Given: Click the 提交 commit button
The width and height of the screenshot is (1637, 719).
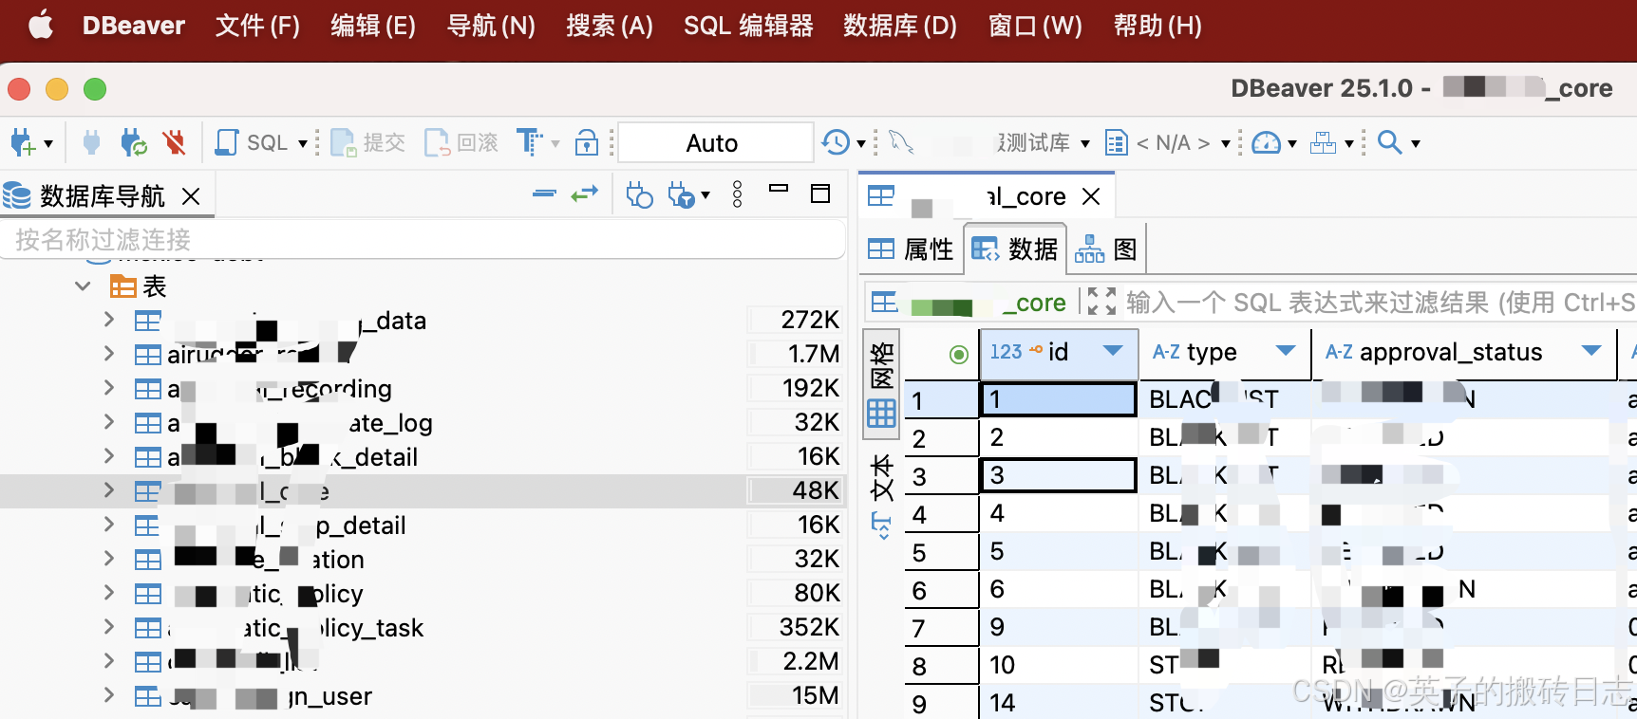Looking at the screenshot, I should (x=368, y=143).
